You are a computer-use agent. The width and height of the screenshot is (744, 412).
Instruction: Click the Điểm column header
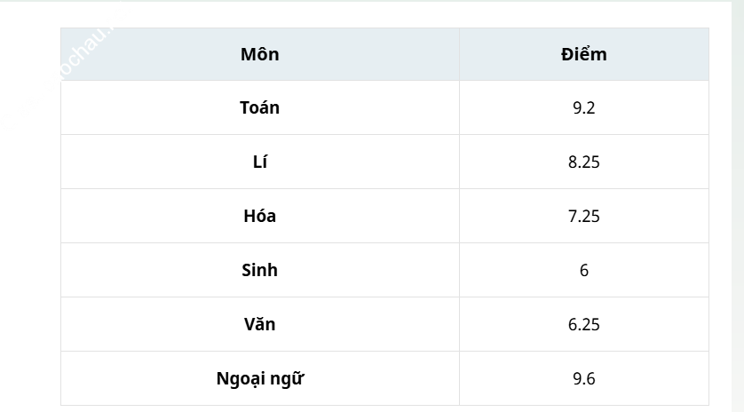click(x=583, y=54)
